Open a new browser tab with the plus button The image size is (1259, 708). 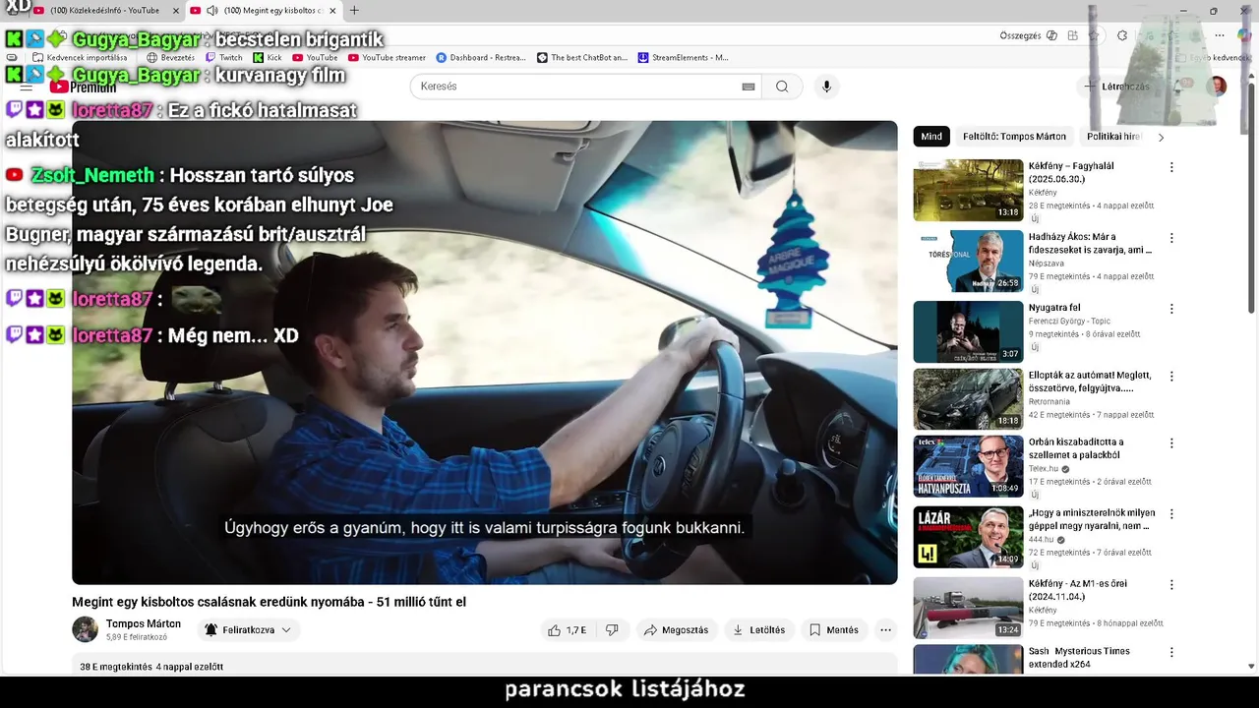354,11
